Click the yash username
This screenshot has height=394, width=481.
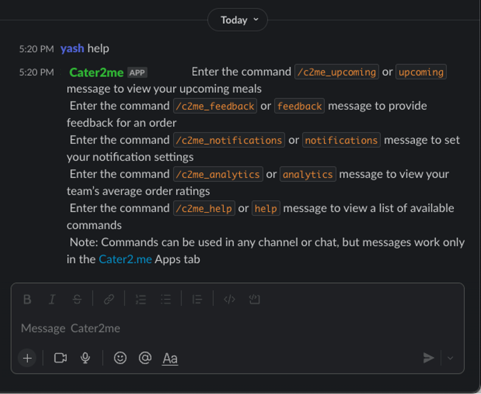click(72, 49)
